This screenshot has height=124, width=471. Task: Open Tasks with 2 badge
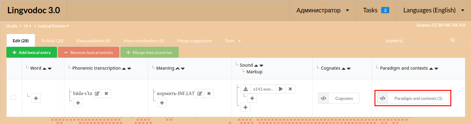click(x=376, y=10)
